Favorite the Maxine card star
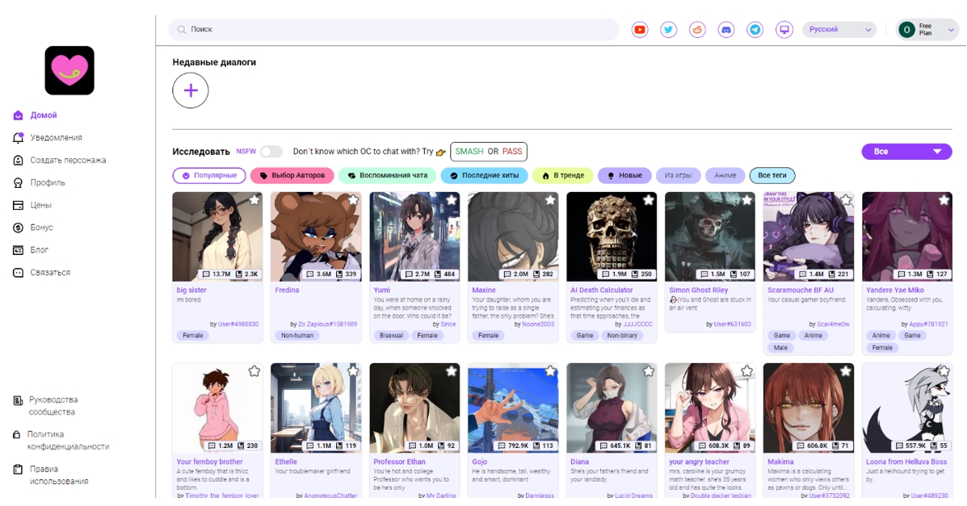 pos(550,199)
